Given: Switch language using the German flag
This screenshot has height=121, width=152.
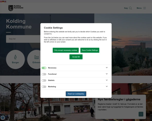Looking at the screenshot, I should pos(3,1).
